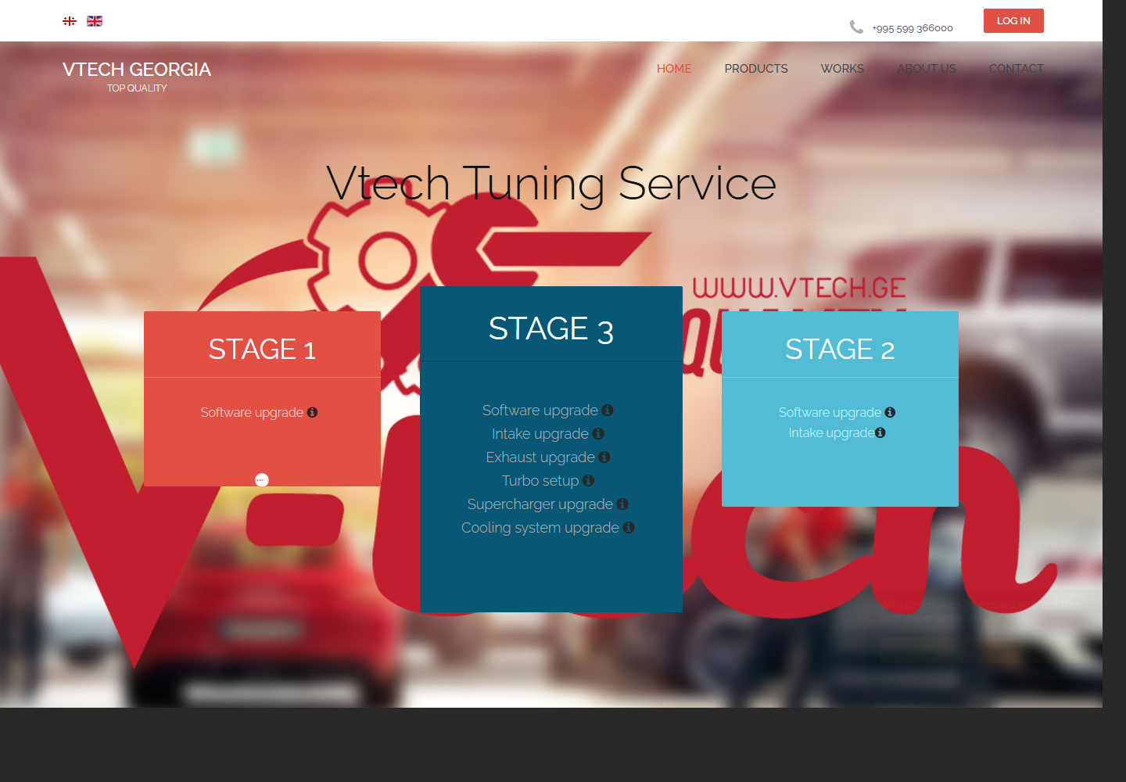Viewport: 1126px width, 782px height.
Task: Open info icon beside Software upgrade in Stage 1
Action: (x=313, y=412)
